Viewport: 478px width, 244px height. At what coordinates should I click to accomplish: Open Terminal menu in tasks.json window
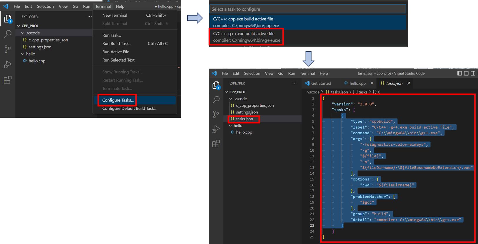(307, 73)
